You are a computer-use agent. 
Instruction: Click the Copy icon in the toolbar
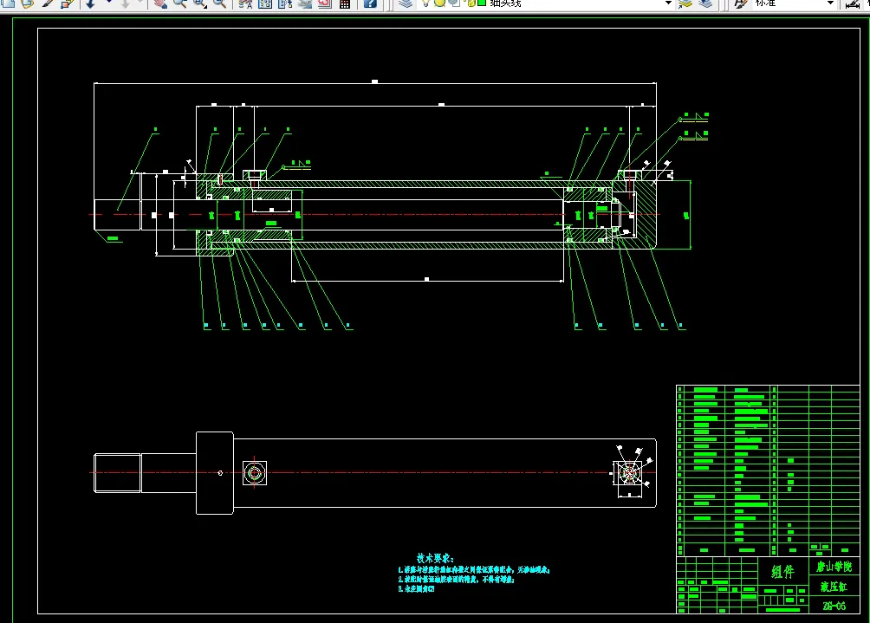pyautogui.click(x=8, y=3)
